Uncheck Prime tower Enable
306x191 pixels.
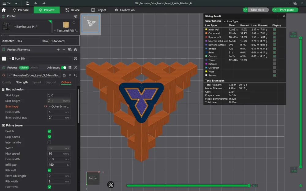coord(49,131)
